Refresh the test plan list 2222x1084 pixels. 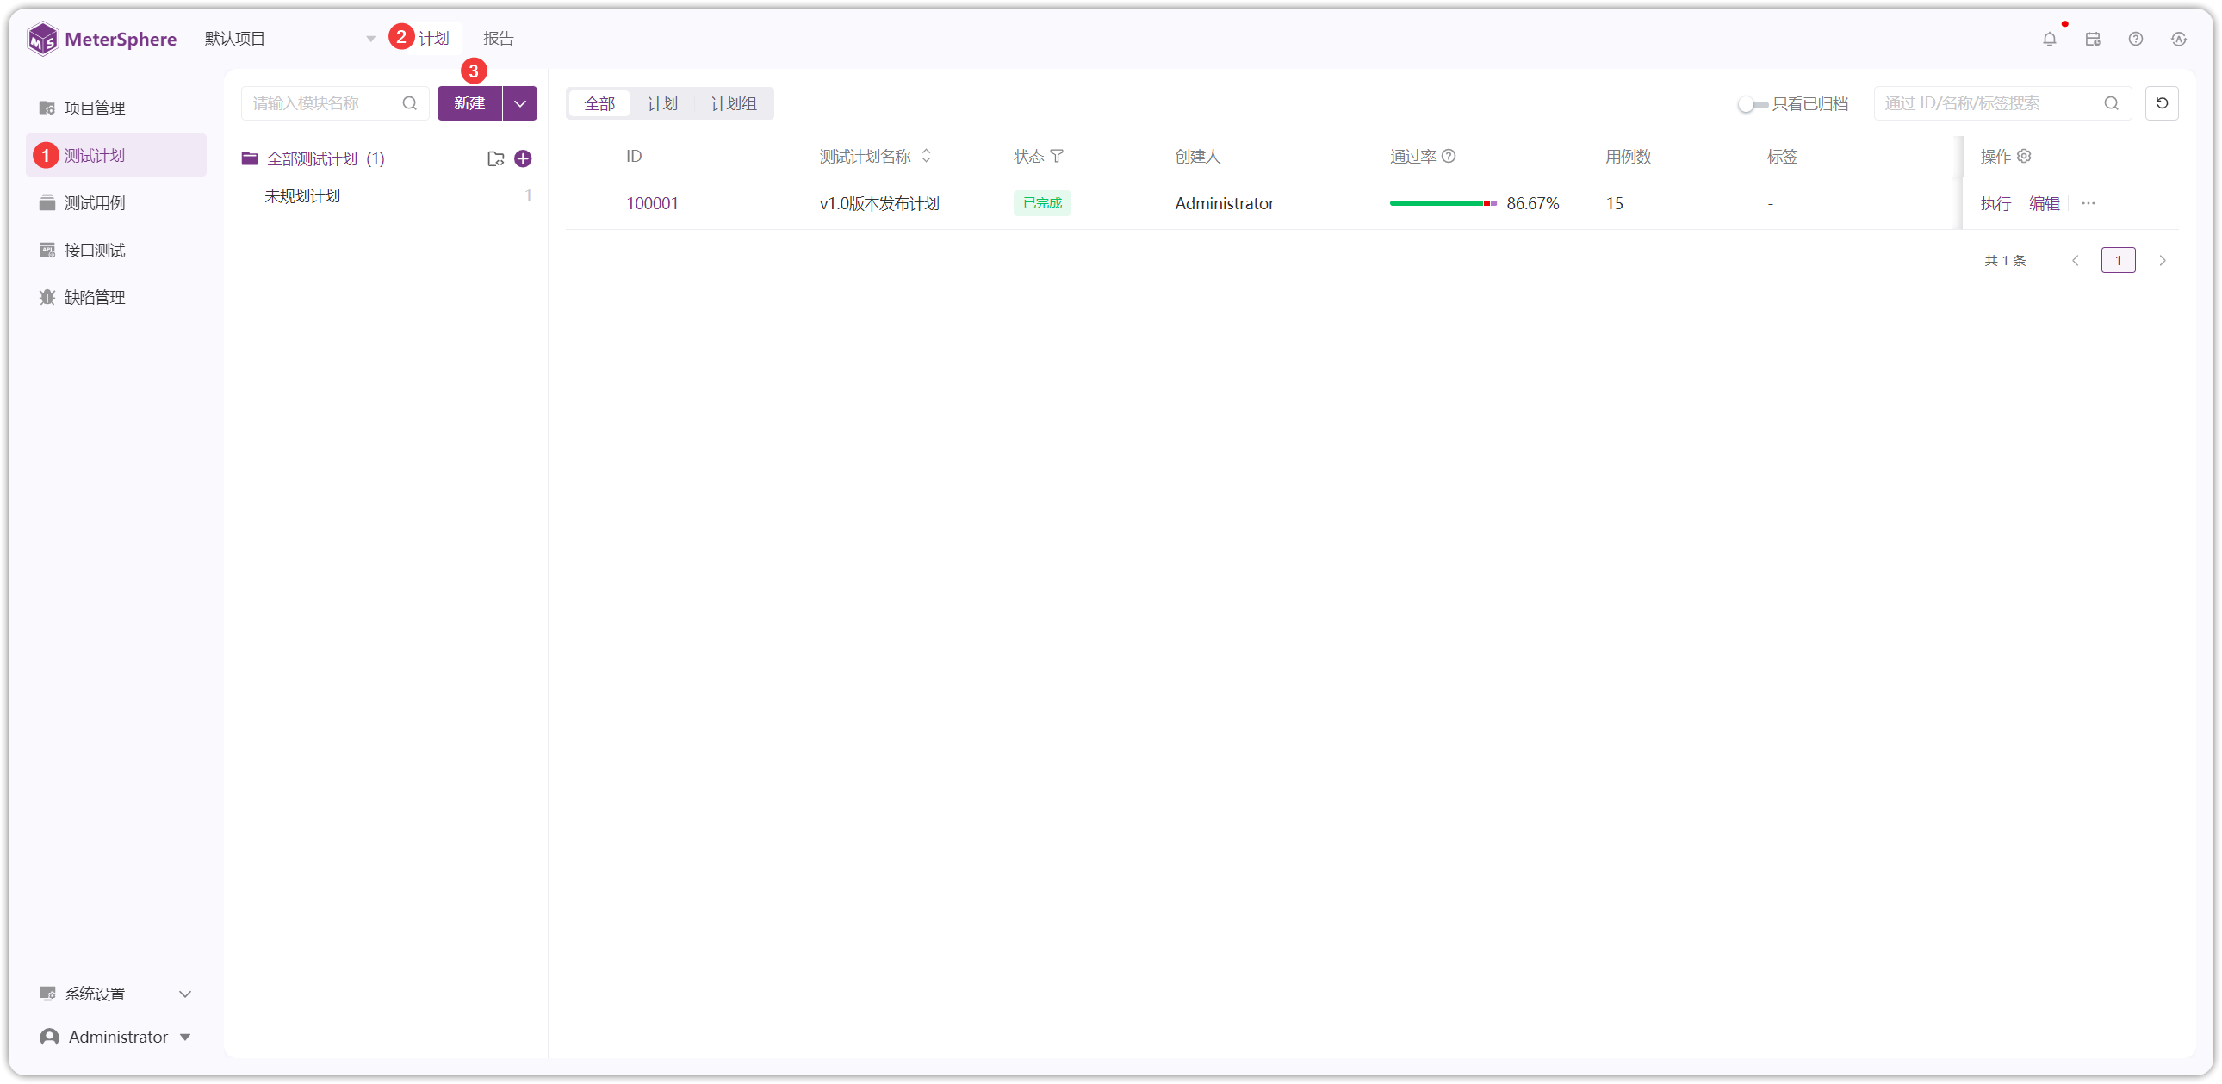click(2161, 103)
